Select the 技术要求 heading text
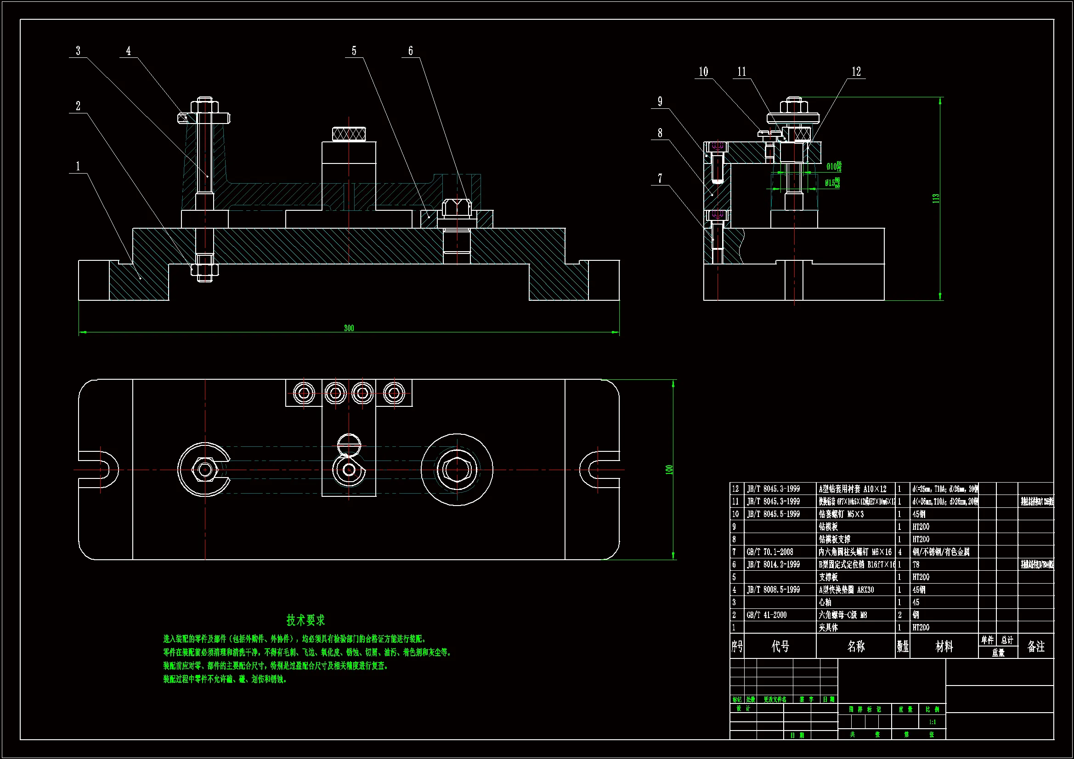The width and height of the screenshot is (1074, 759). [305, 621]
